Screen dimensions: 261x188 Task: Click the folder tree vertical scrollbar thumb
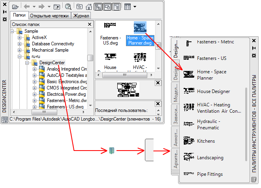click(90, 58)
